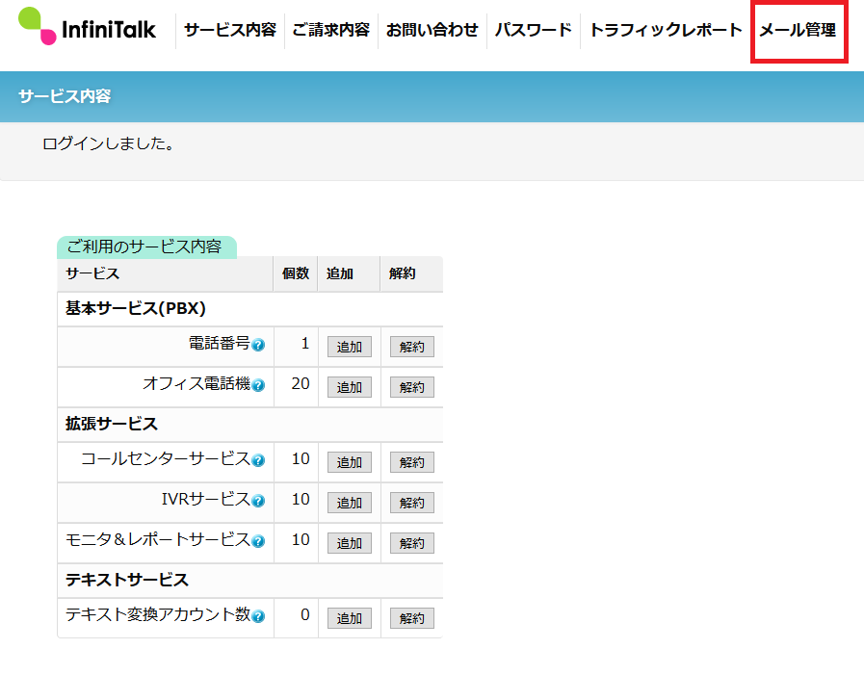Add IVRサービス using 追加 button
The width and height of the screenshot is (864, 675).
[350, 503]
